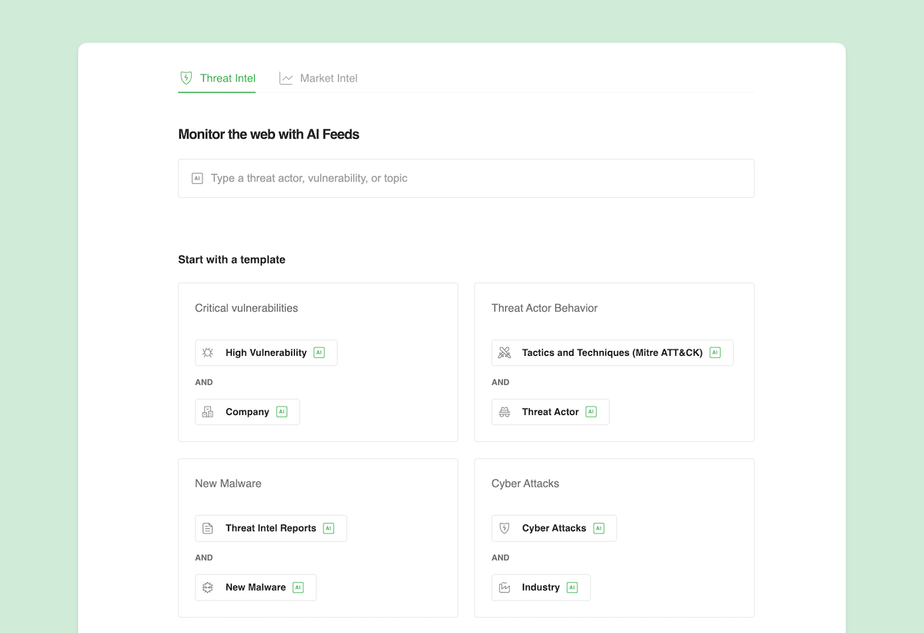Viewport: 924px width, 633px height.
Task: Click the 'Start with a template' heading
Action: tap(232, 260)
